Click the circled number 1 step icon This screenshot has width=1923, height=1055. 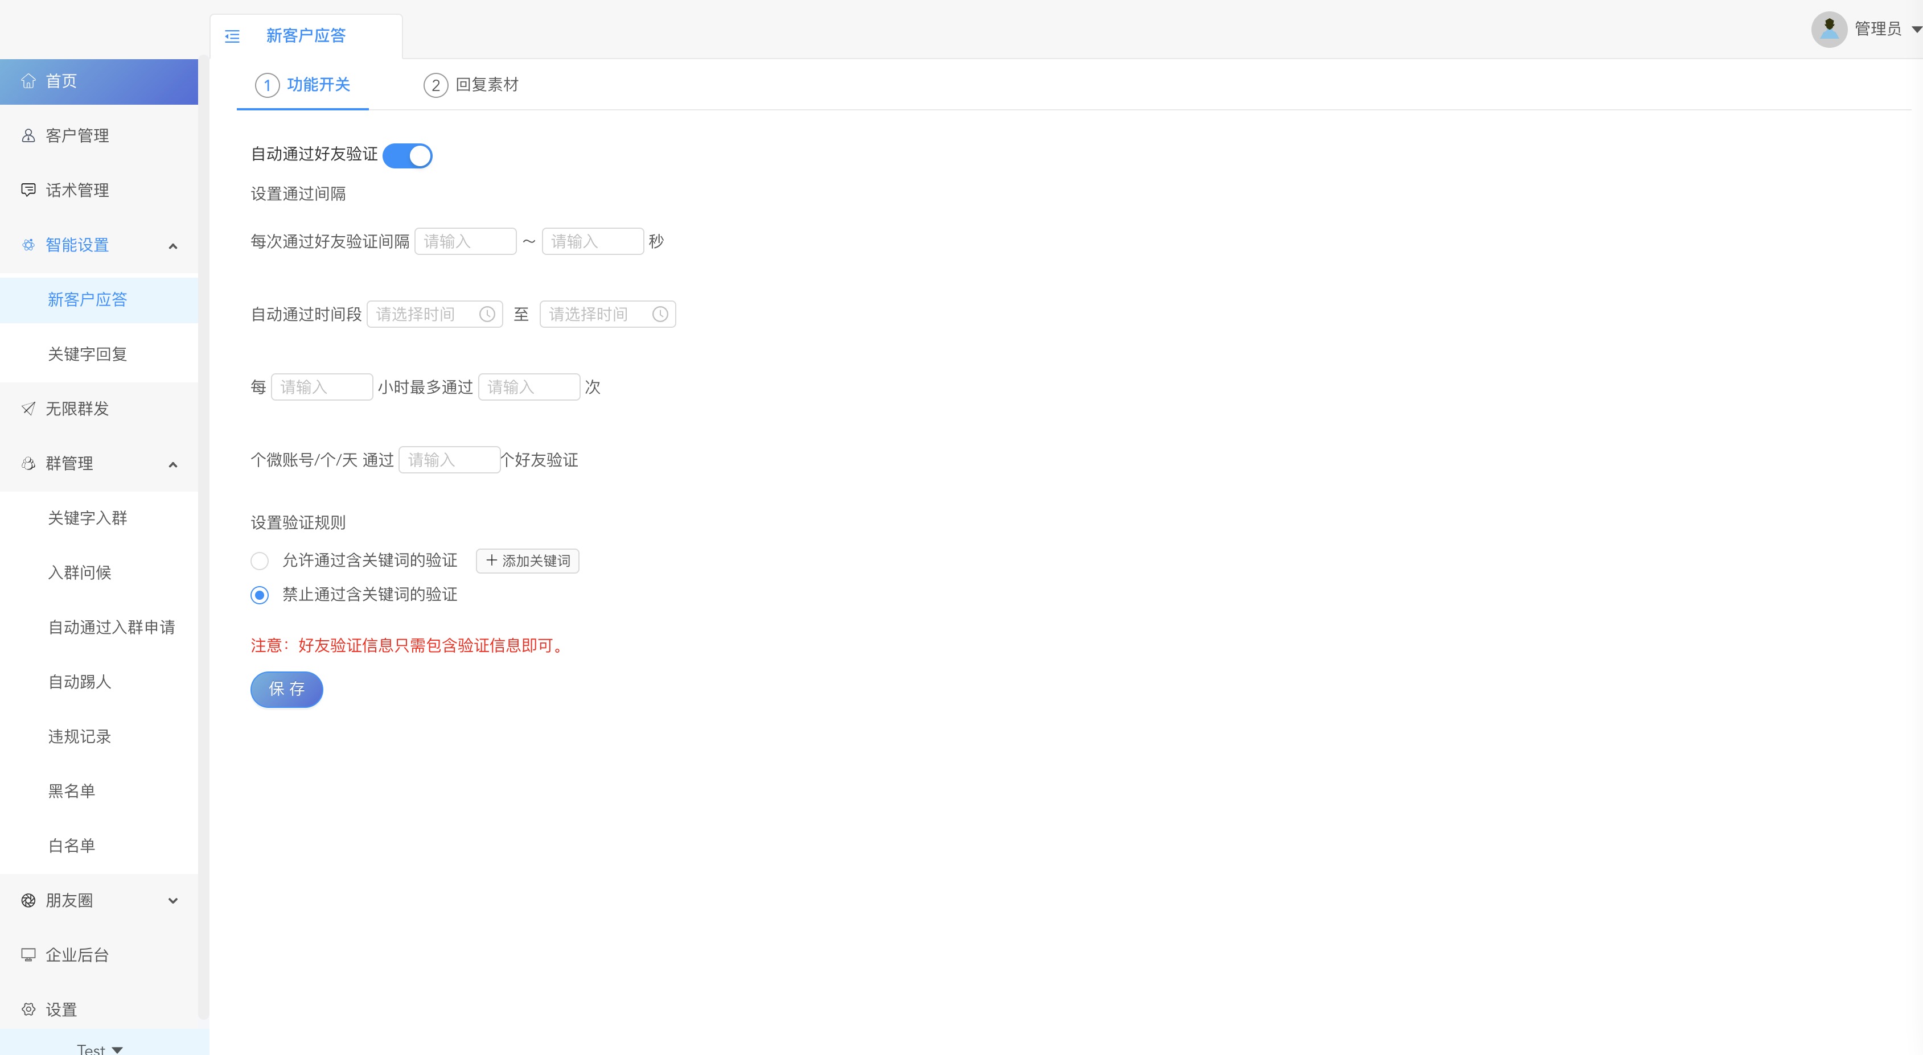pyautogui.click(x=267, y=85)
